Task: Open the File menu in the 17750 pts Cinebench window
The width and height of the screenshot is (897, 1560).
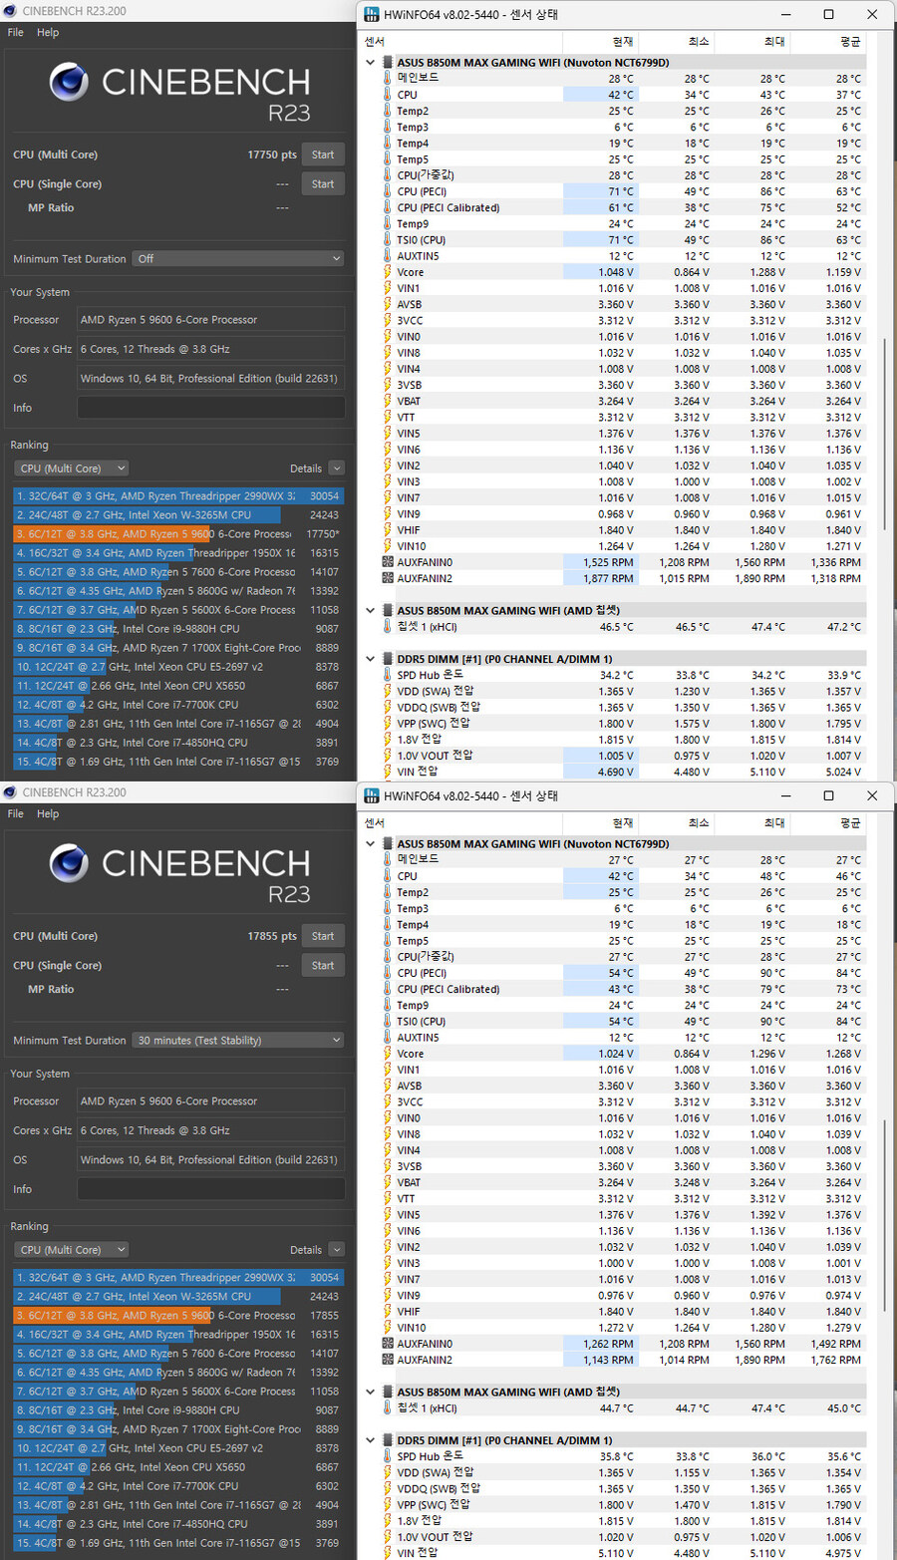Action: click(x=16, y=32)
